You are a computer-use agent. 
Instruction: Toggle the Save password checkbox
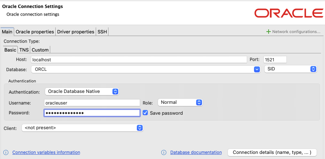click(145, 113)
